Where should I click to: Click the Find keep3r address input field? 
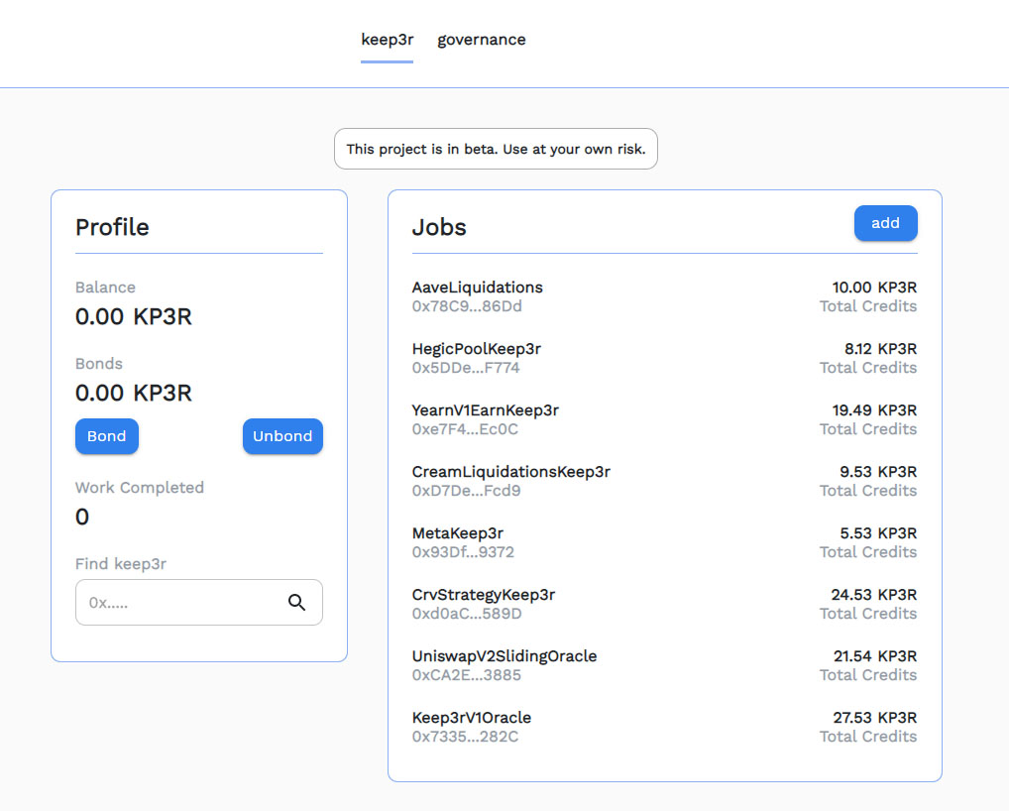[x=178, y=602]
